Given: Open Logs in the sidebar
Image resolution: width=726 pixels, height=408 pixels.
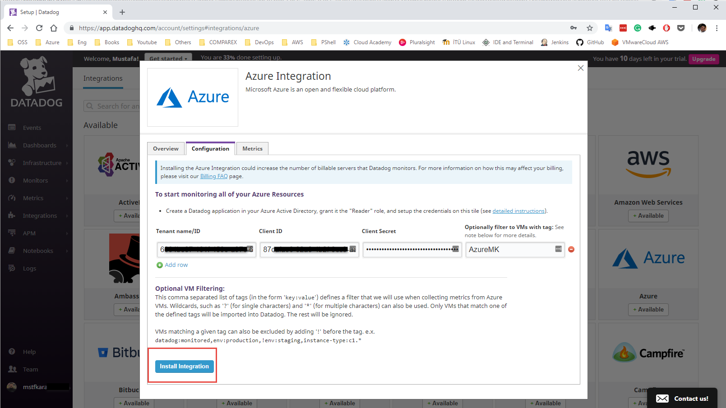Looking at the screenshot, I should (x=29, y=268).
